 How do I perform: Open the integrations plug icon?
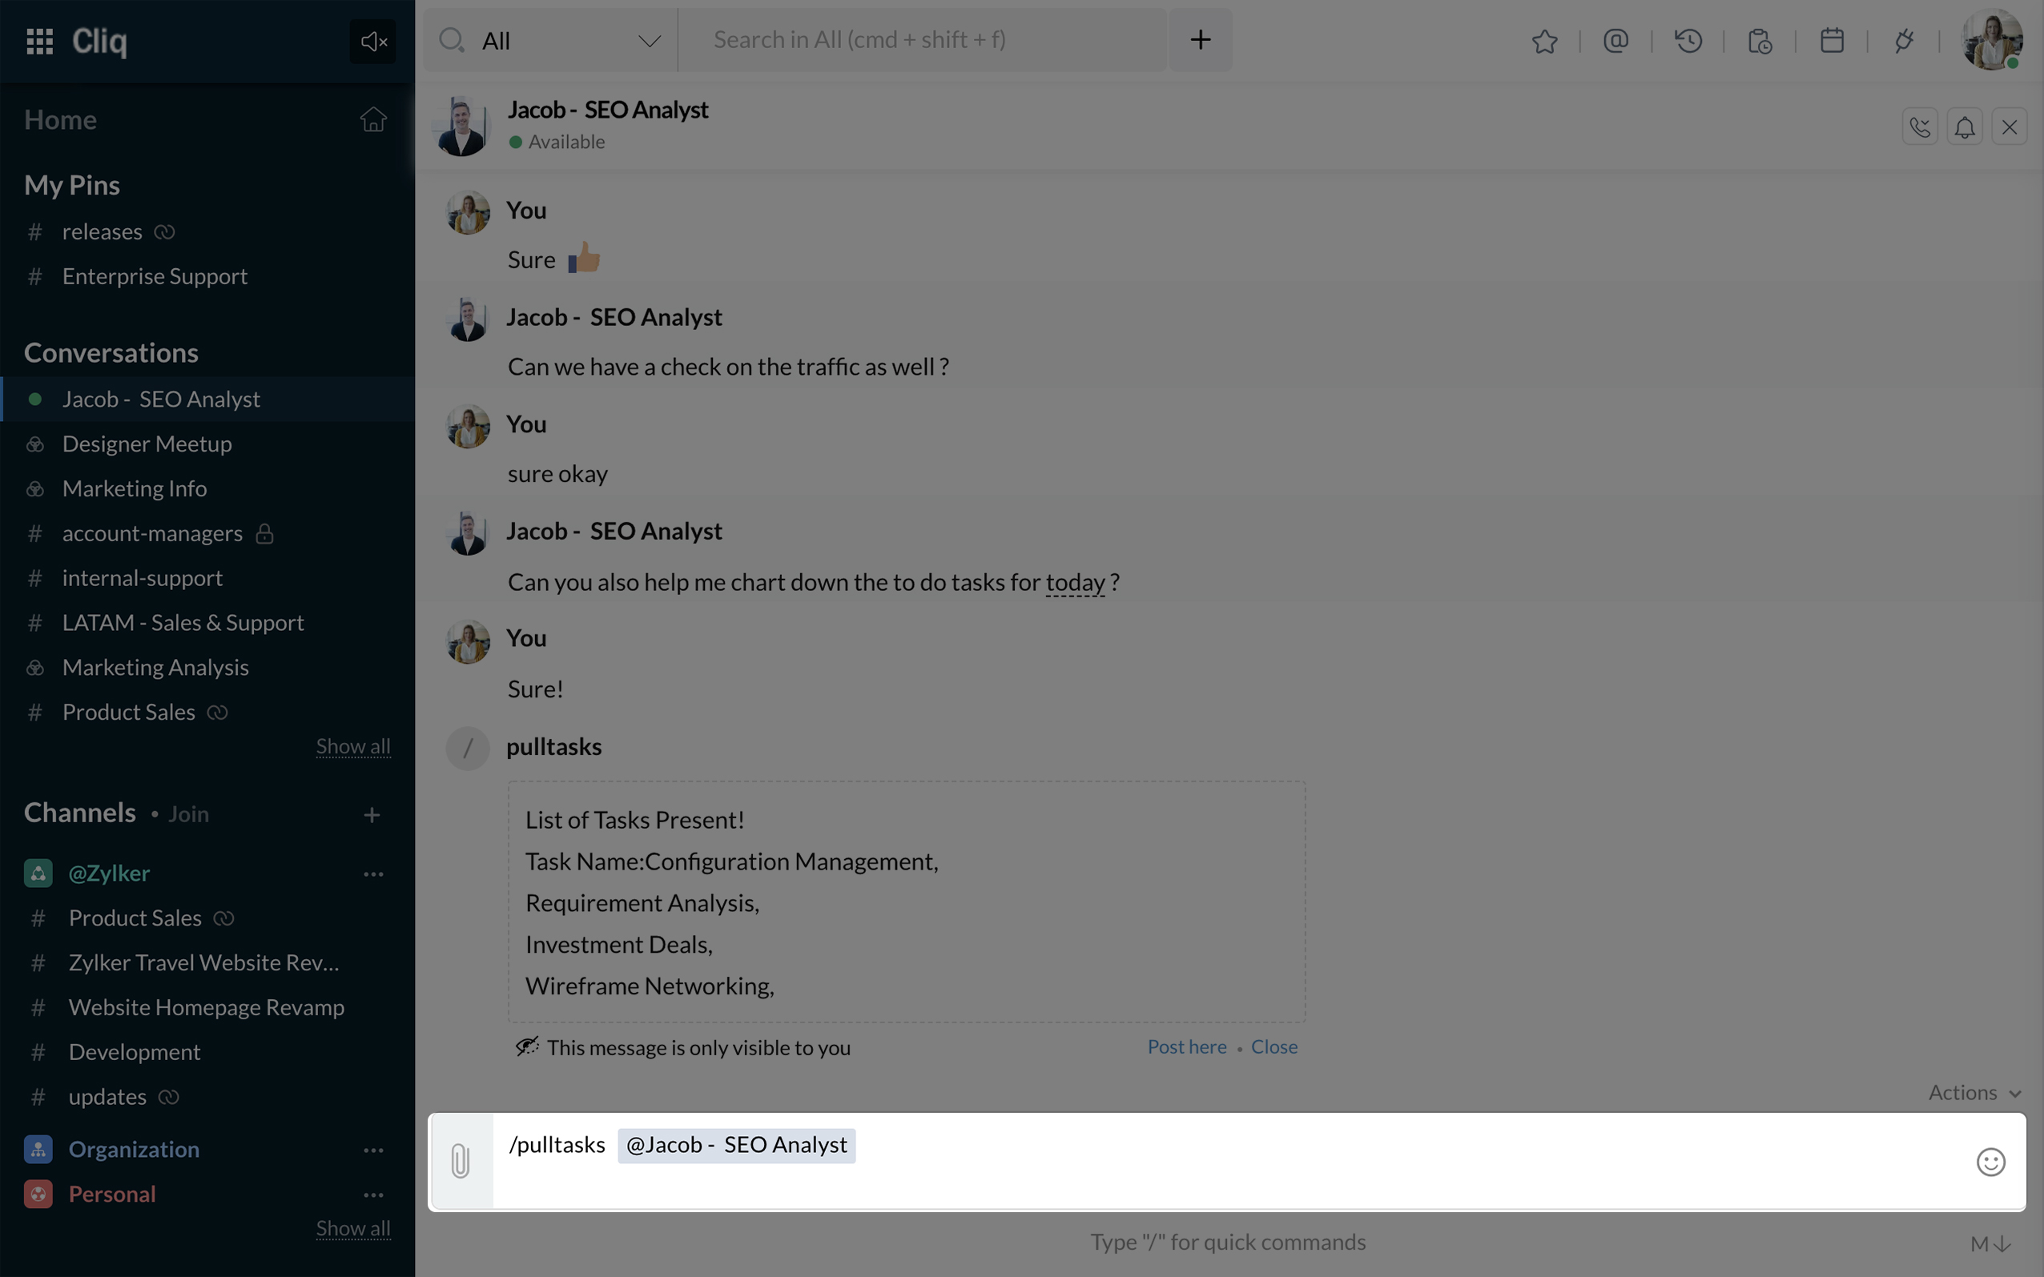click(x=1904, y=41)
